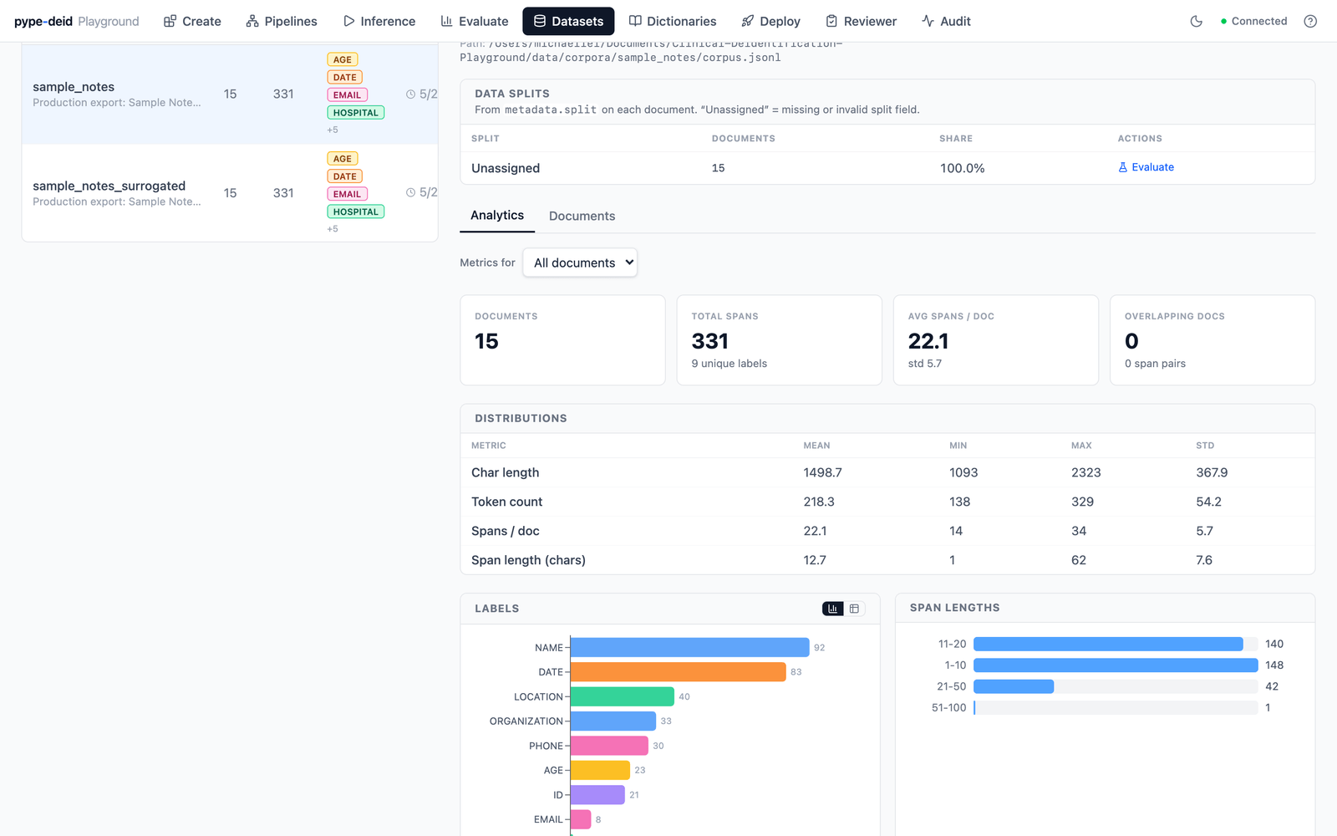
Task: Click the orange DATE bar in Labels chart
Action: tap(678, 672)
